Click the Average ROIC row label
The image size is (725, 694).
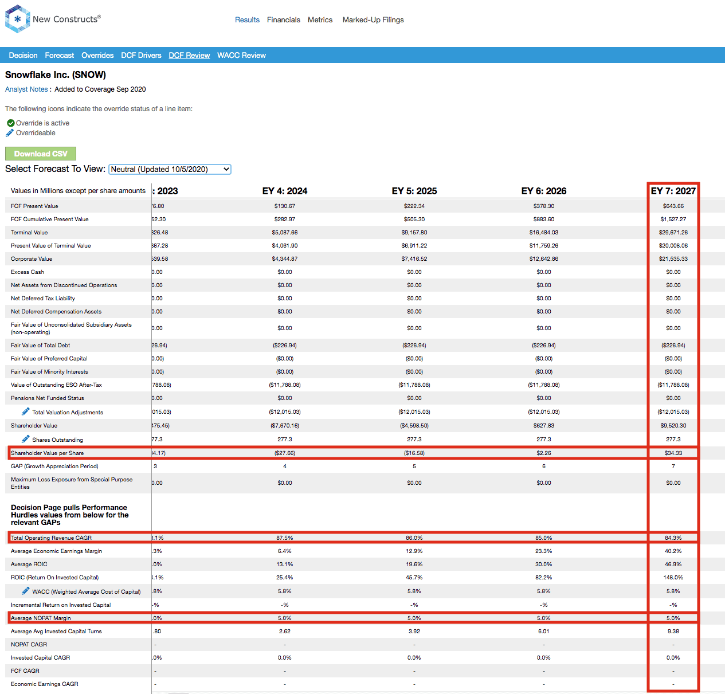tap(29, 564)
